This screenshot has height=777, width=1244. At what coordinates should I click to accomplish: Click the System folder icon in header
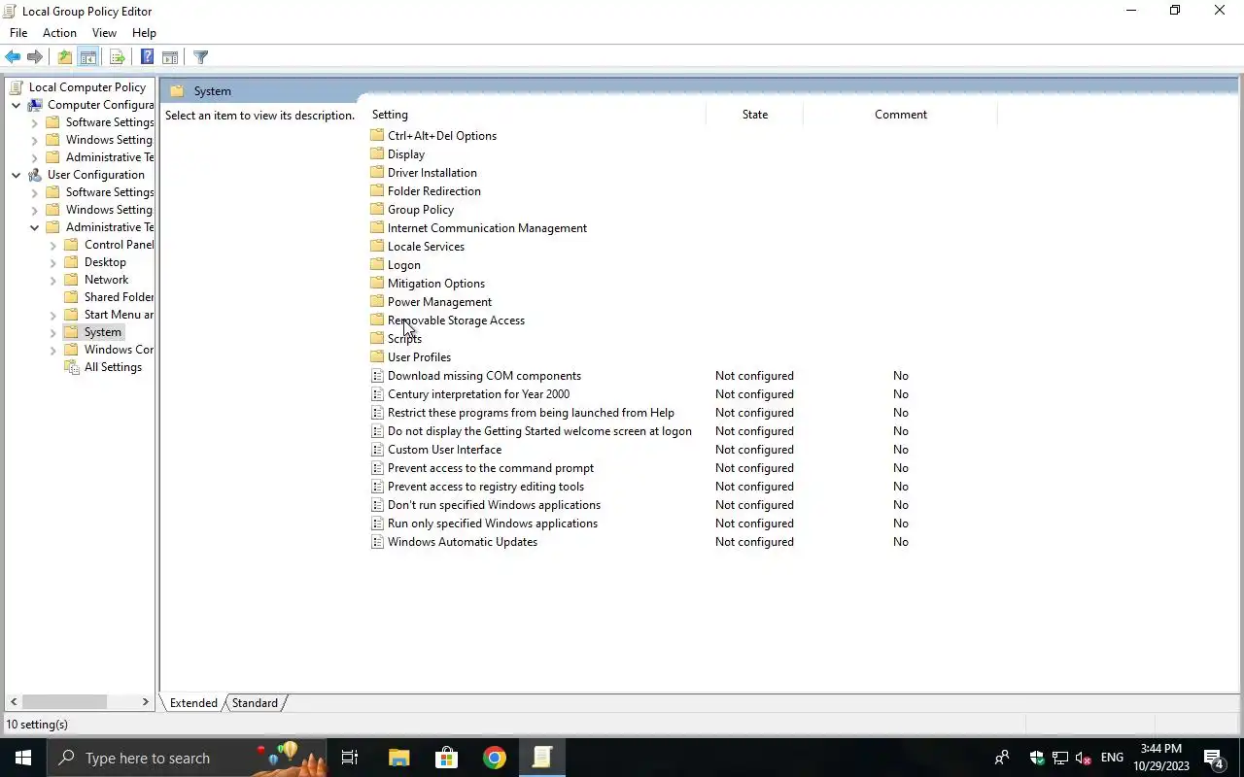pyautogui.click(x=177, y=91)
